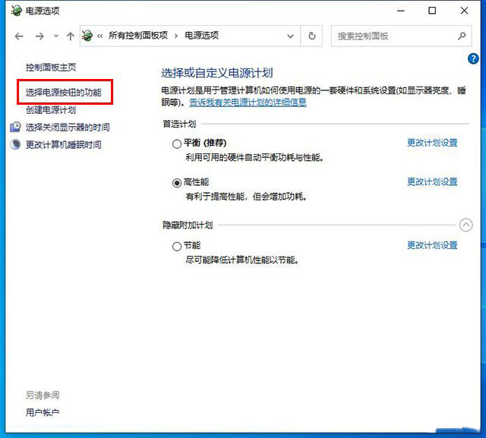
Task: Expand the address bar history dropdown
Action: point(290,36)
